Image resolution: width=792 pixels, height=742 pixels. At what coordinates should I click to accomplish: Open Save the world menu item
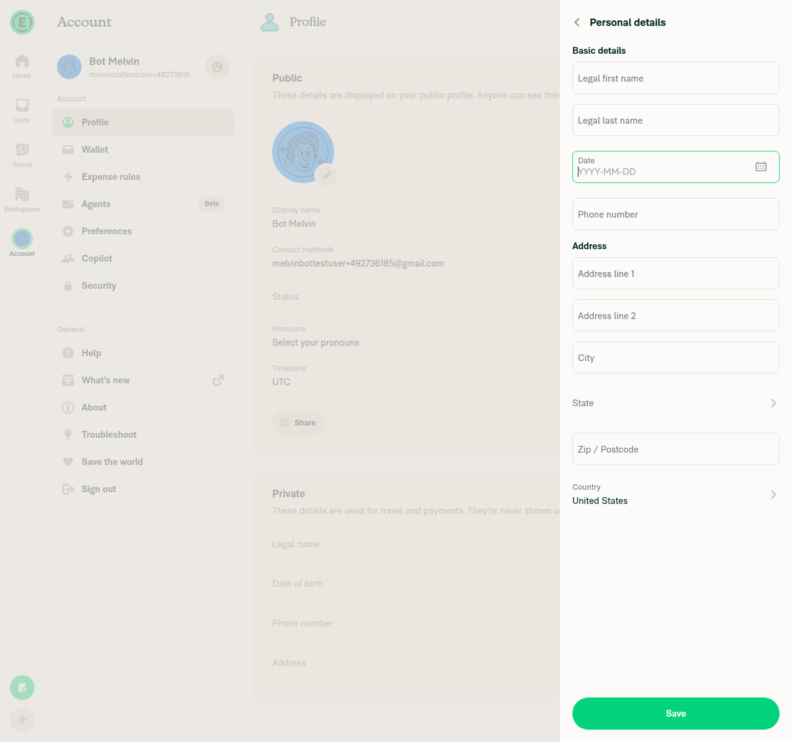pos(143,462)
